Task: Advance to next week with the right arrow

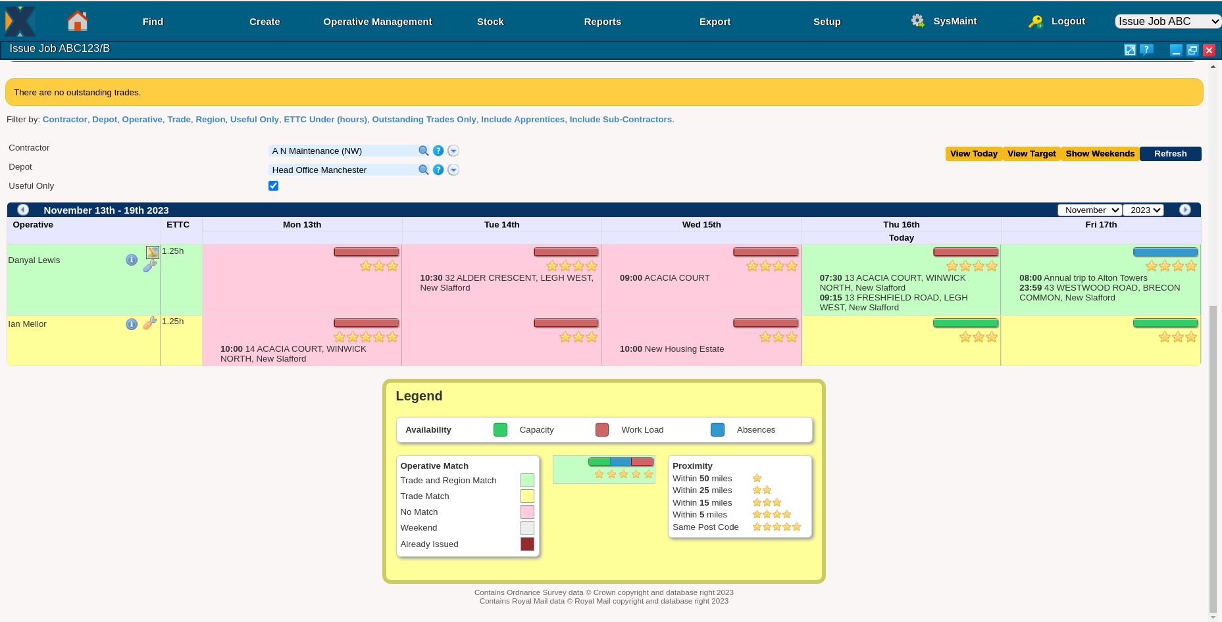Action: pyautogui.click(x=1184, y=209)
